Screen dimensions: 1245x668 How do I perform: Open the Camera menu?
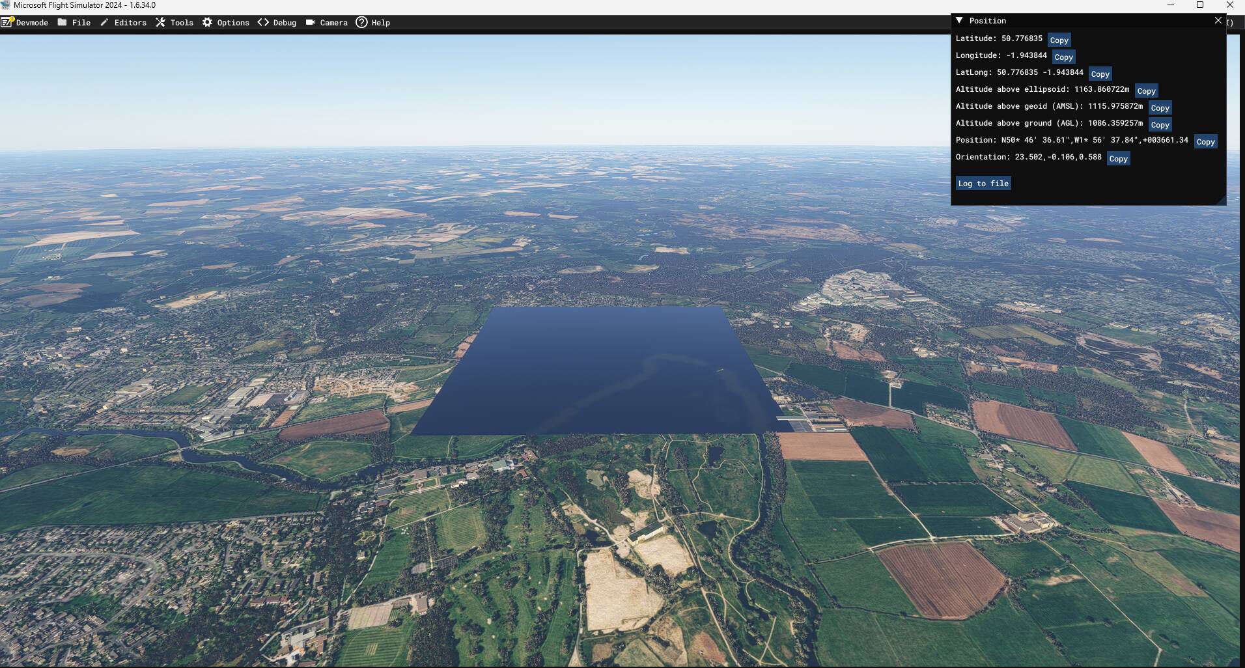tap(333, 23)
